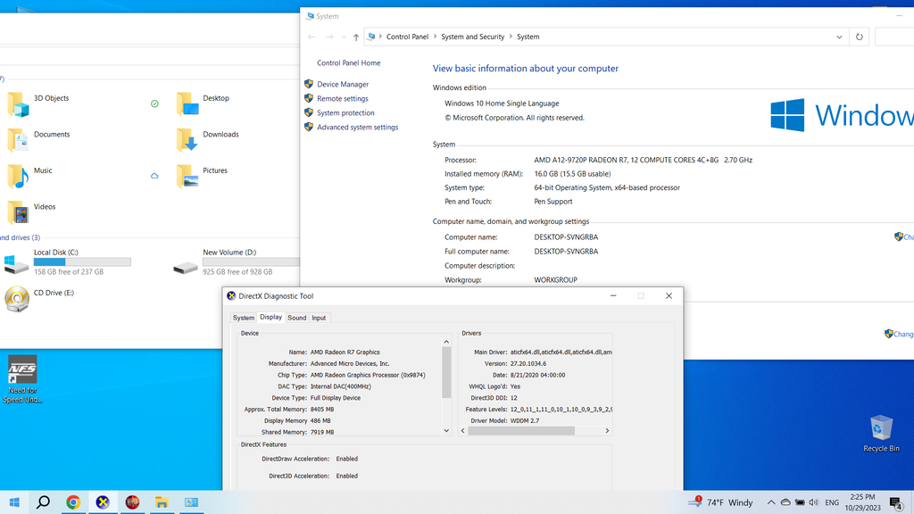
Task: Go up one level in Control Panel
Action: 356,37
